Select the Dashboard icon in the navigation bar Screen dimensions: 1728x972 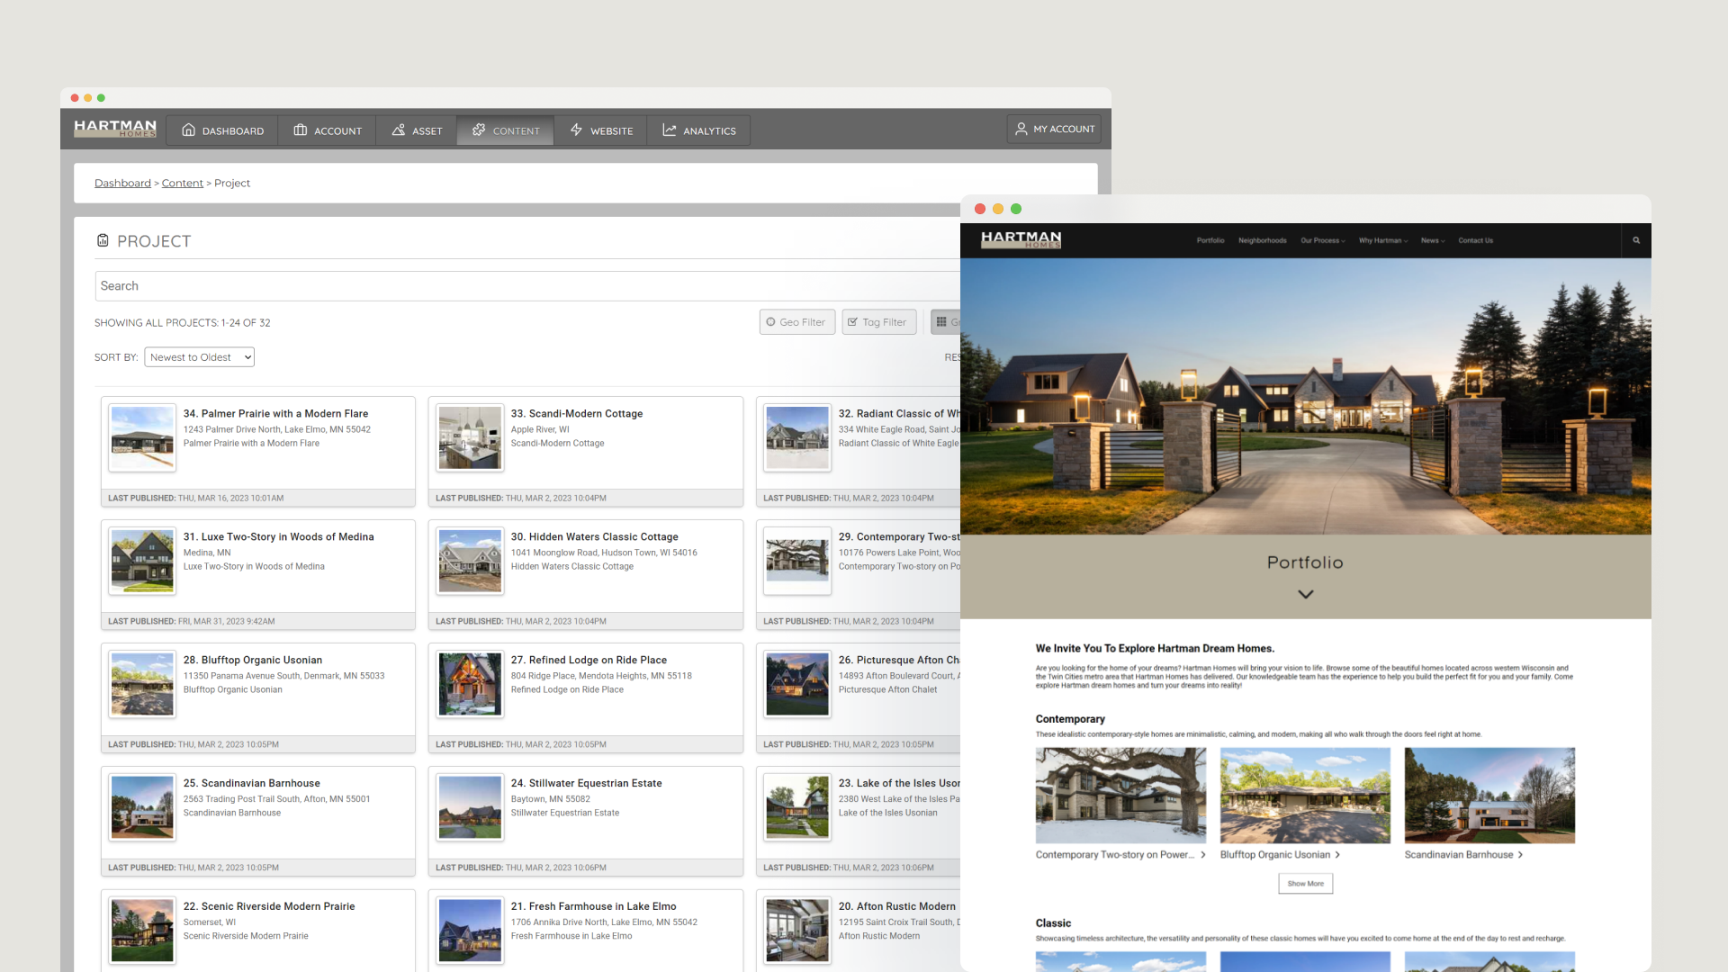pos(188,130)
